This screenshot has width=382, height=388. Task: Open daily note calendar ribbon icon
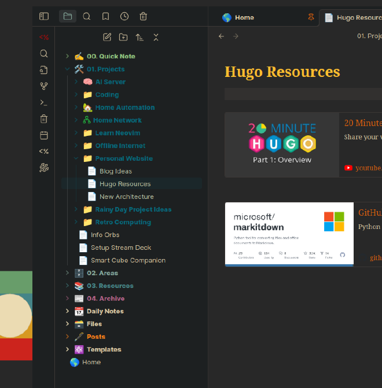click(x=44, y=135)
